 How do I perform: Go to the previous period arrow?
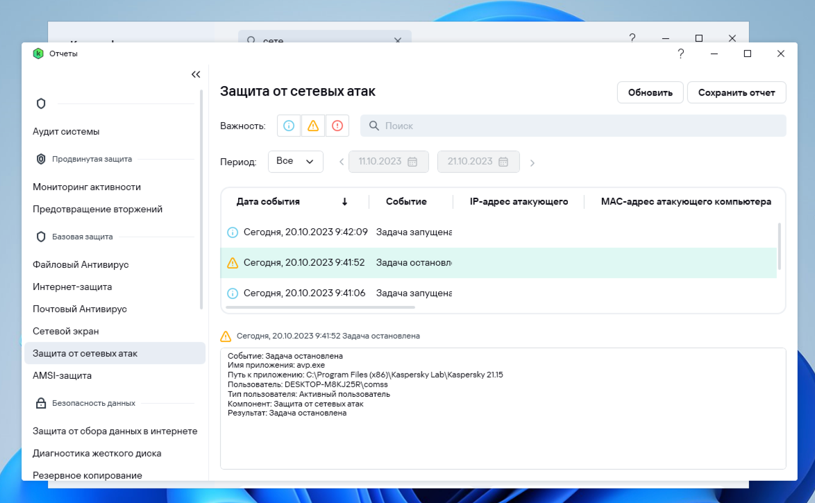tap(342, 162)
